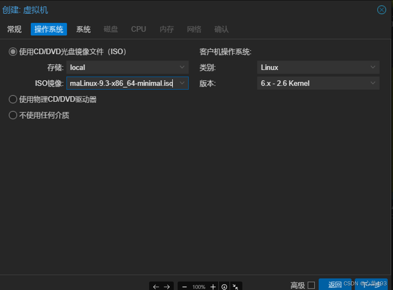Image resolution: width=393 pixels, height=290 pixels.
Task: Toggle the 高级 checkbox
Action: click(311, 285)
